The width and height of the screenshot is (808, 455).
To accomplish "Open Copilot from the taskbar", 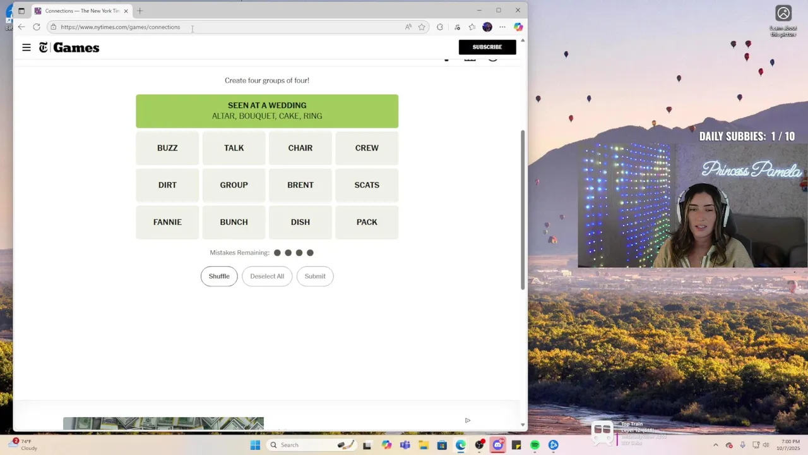I will pyautogui.click(x=386, y=445).
